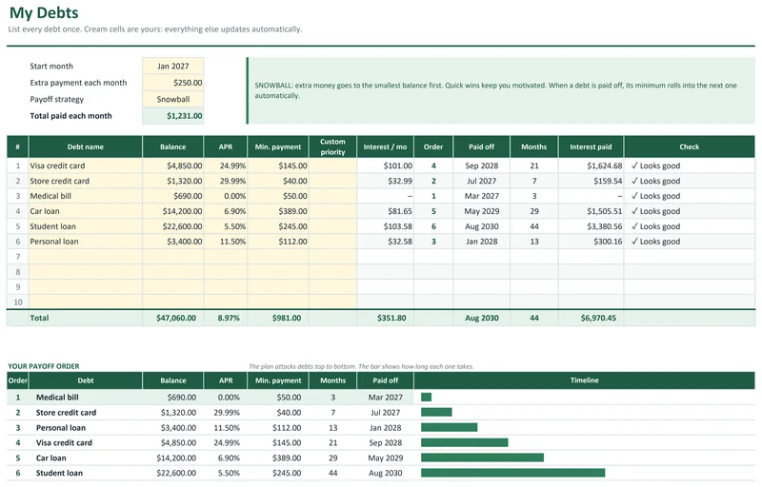This screenshot has height=487, width=762.
Task: Select Store credit card in debts table
Action: click(86, 181)
